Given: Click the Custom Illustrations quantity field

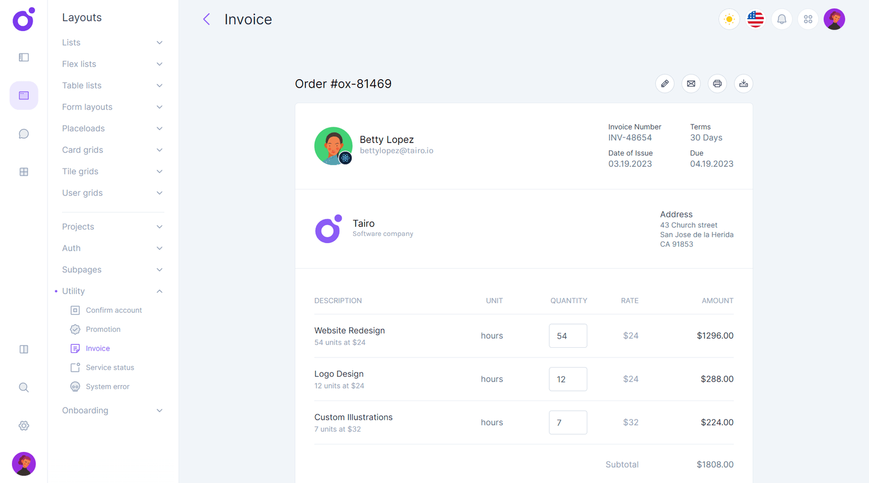Looking at the screenshot, I should [568, 422].
